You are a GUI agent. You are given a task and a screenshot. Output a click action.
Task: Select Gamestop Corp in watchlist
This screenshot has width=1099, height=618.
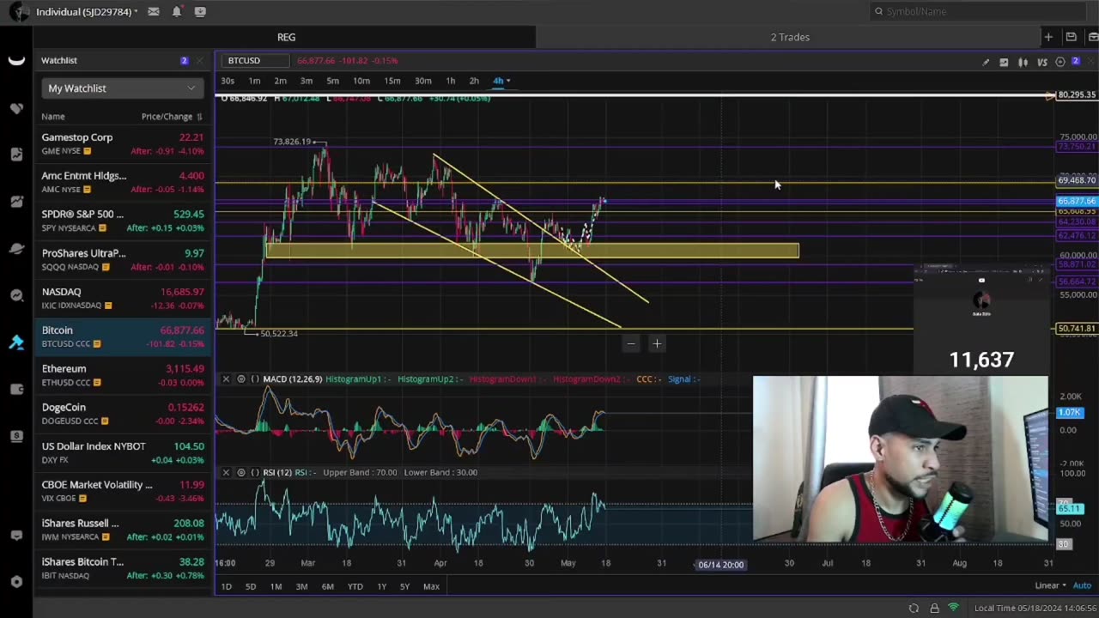click(123, 144)
